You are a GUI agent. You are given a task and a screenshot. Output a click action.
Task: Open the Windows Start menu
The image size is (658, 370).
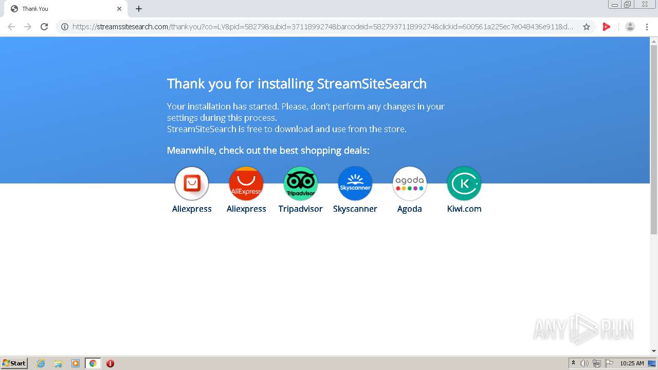14,363
